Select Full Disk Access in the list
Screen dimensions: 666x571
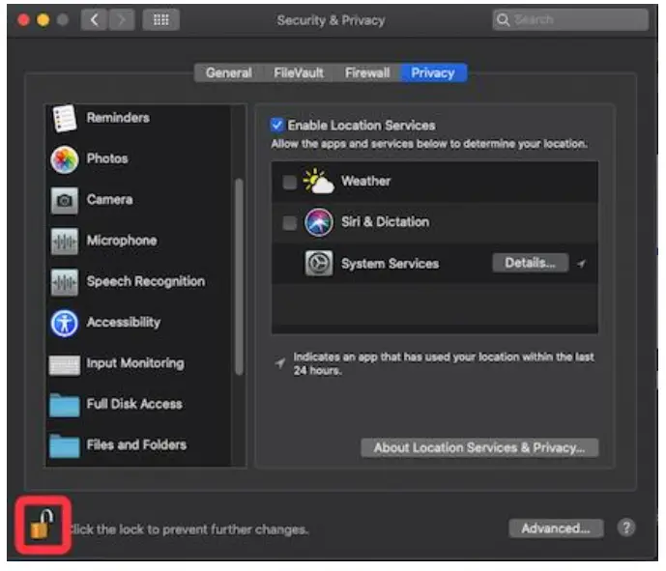(134, 404)
